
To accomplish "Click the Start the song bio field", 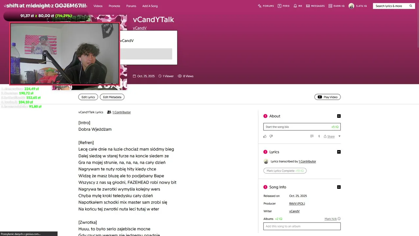I will click(302, 127).
